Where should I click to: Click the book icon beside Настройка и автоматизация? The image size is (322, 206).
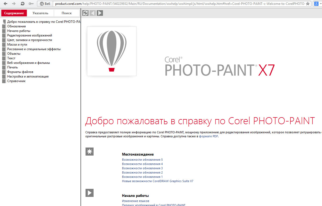click(4, 76)
